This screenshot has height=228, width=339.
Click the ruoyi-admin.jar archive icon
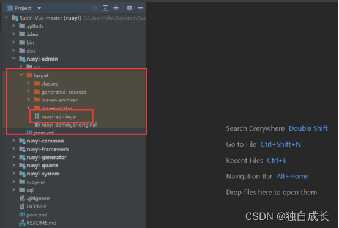pyautogui.click(x=37, y=116)
